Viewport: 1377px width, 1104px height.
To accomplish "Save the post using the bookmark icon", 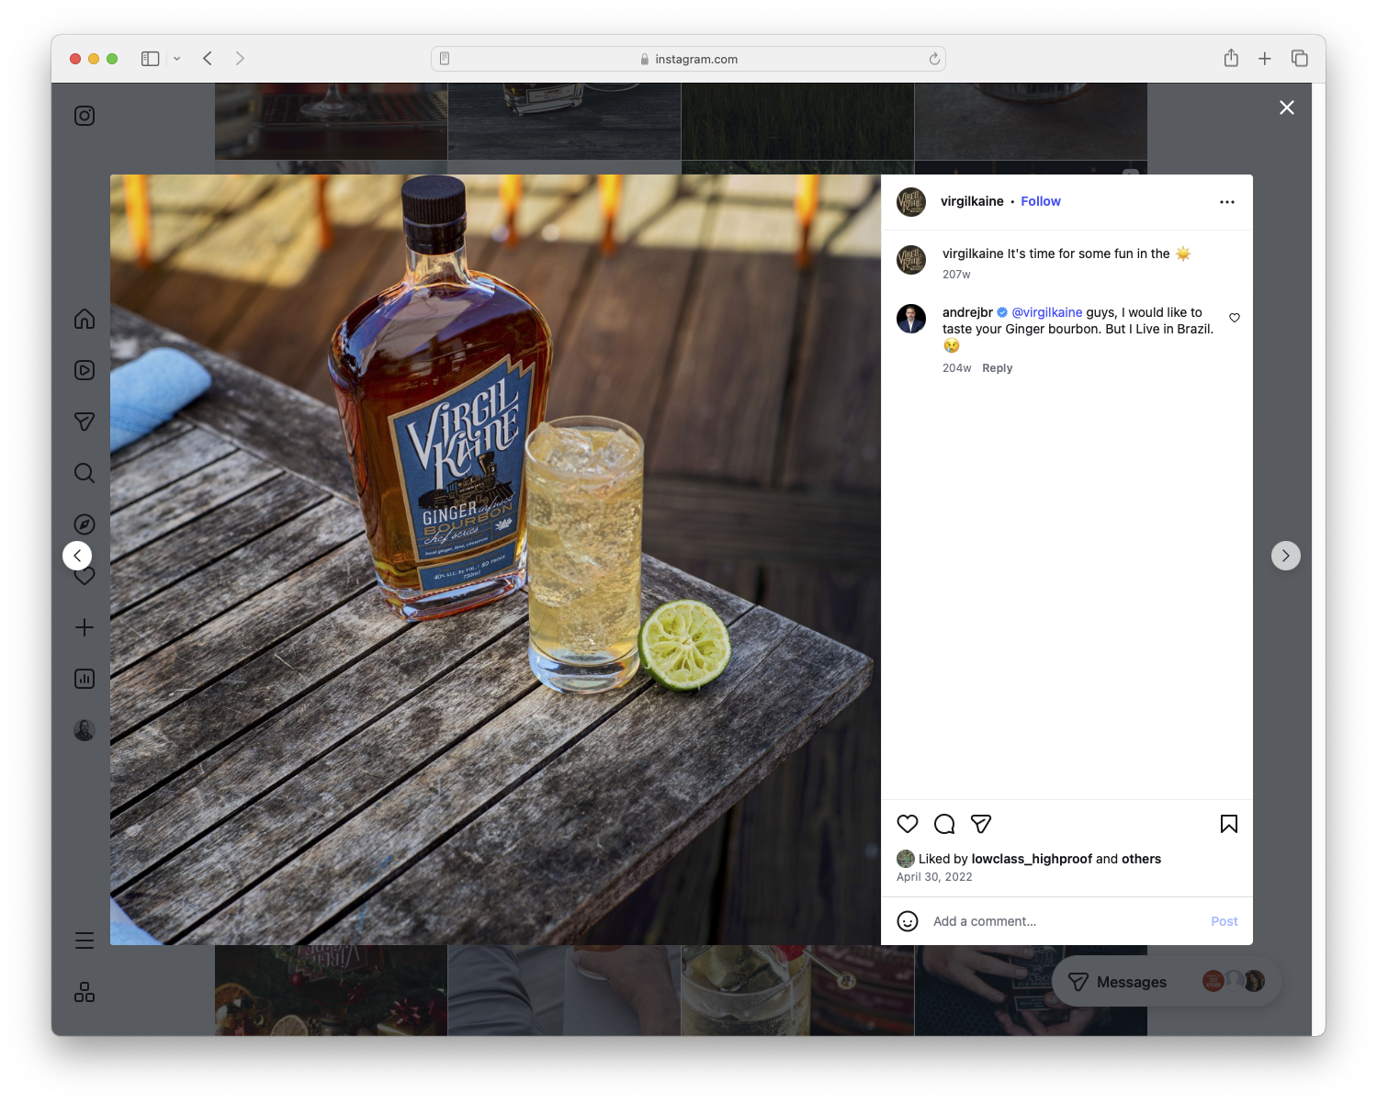I will click(1229, 824).
